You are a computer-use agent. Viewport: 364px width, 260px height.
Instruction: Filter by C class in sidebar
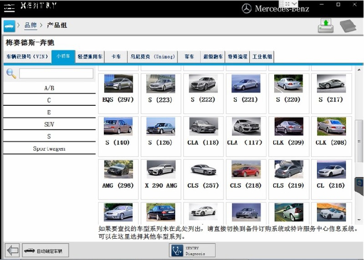(x=49, y=100)
